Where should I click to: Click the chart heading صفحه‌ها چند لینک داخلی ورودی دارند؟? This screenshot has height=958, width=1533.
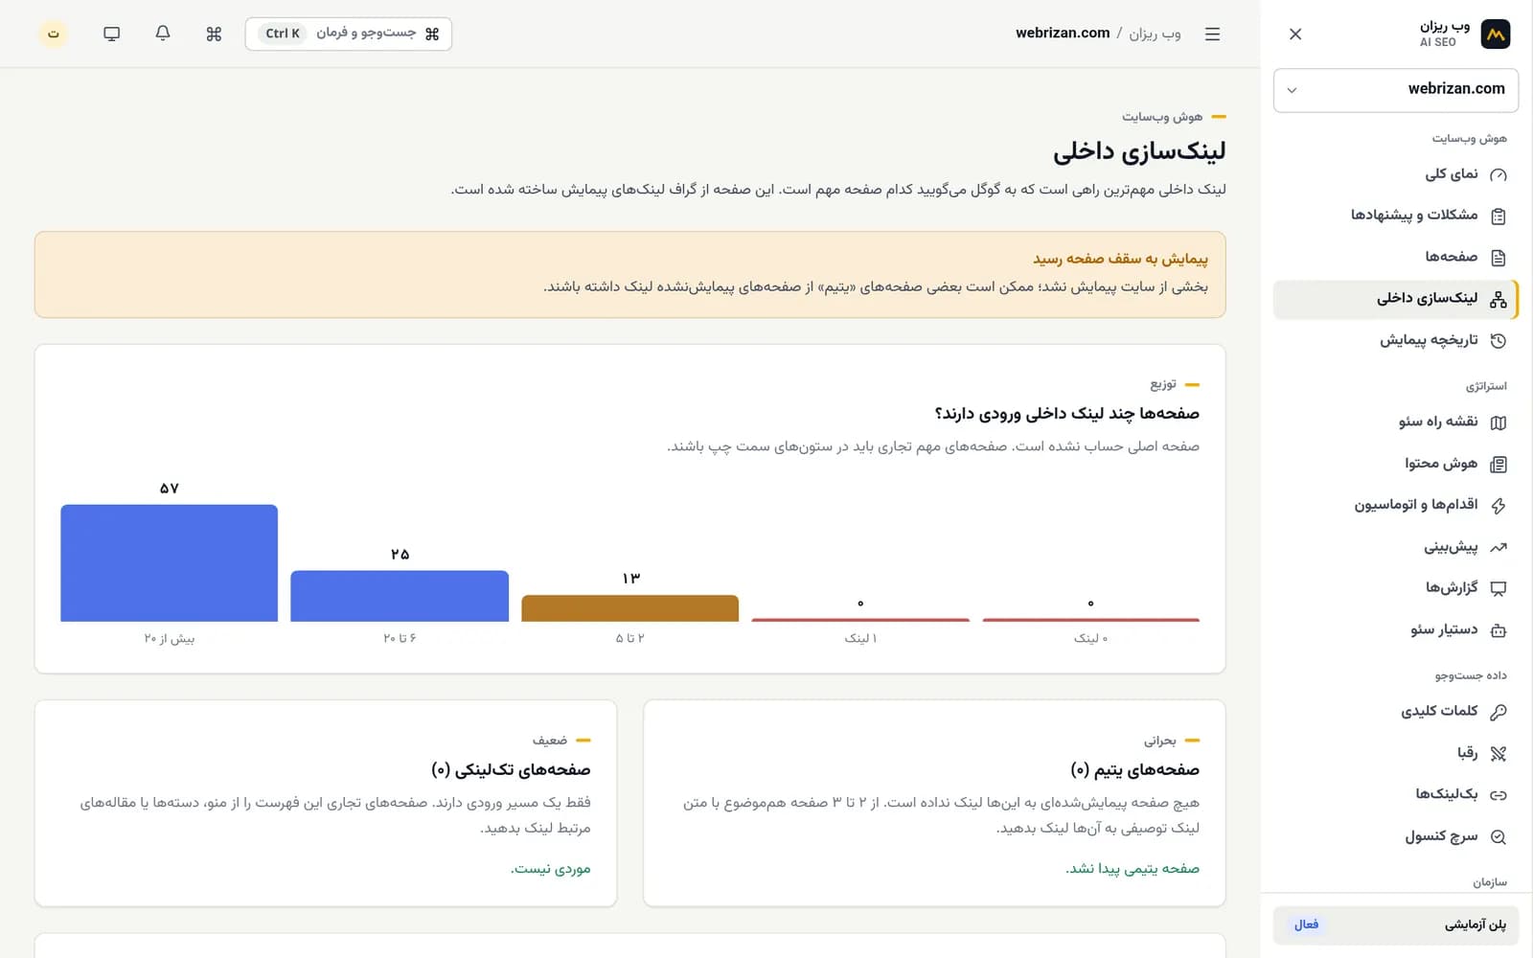click(x=1067, y=414)
